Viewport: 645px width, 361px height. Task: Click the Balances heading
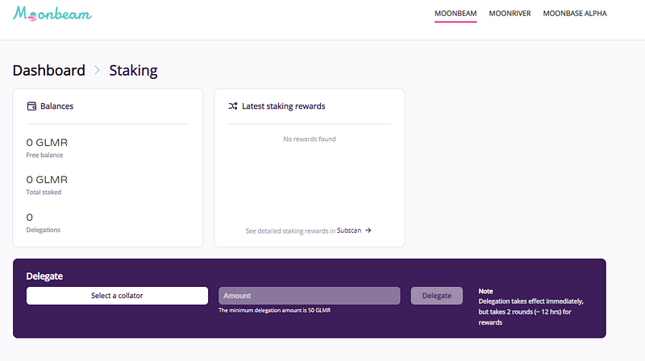point(56,106)
